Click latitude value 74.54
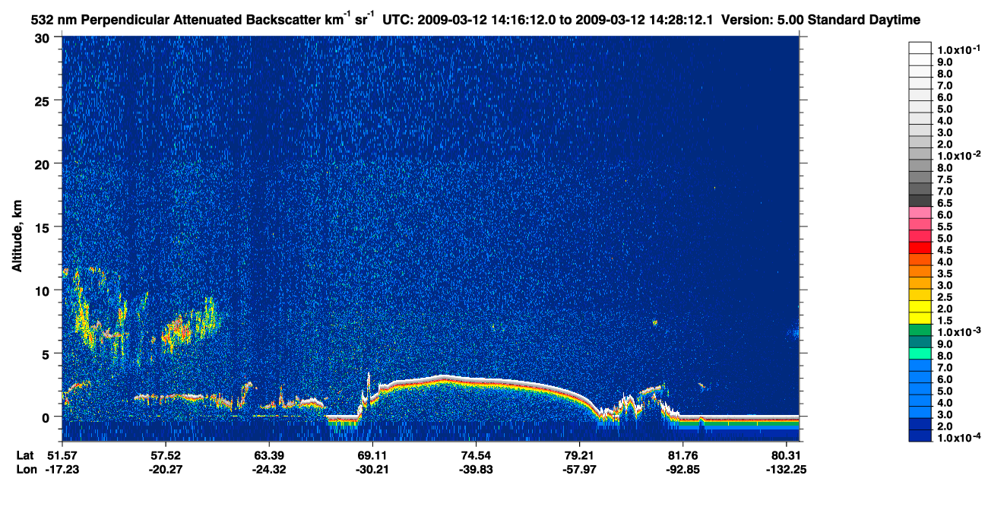The image size is (988, 507). coord(475,455)
